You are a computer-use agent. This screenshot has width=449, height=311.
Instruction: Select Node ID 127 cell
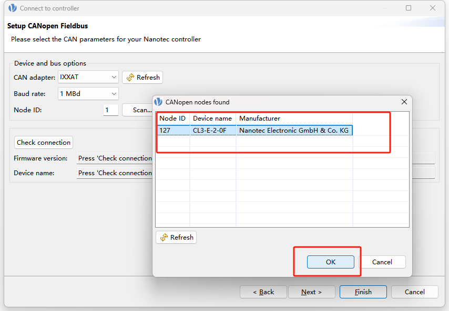click(x=173, y=131)
